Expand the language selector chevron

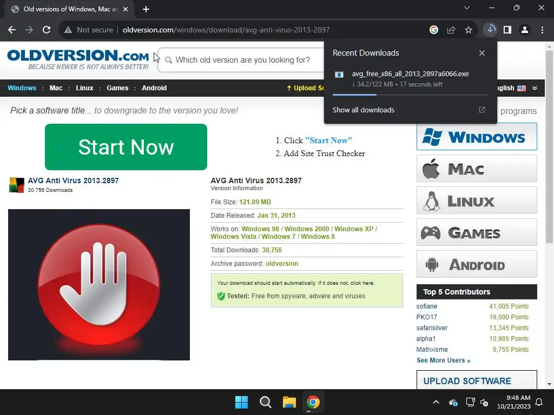(535, 88)
